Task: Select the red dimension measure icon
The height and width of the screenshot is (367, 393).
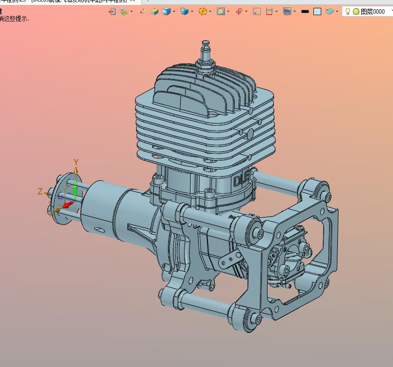Action: [269, 12]
